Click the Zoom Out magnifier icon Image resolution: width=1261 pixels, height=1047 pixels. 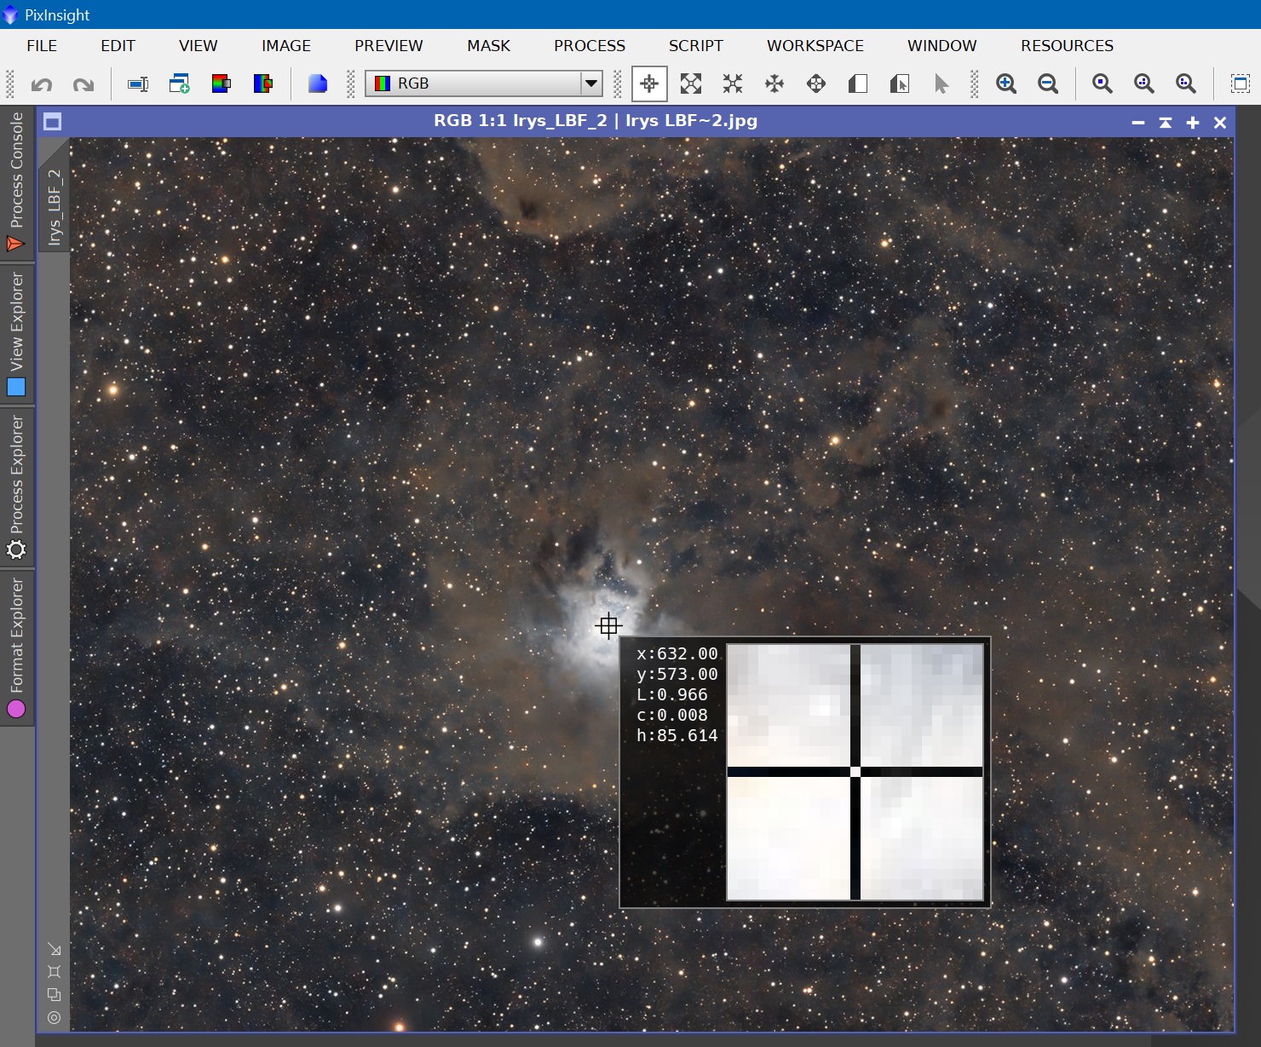[1048, 83]
